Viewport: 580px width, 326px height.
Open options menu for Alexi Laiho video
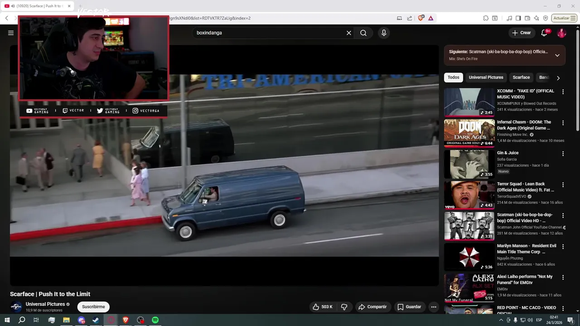pyautogui.click(x=563, y=278)
